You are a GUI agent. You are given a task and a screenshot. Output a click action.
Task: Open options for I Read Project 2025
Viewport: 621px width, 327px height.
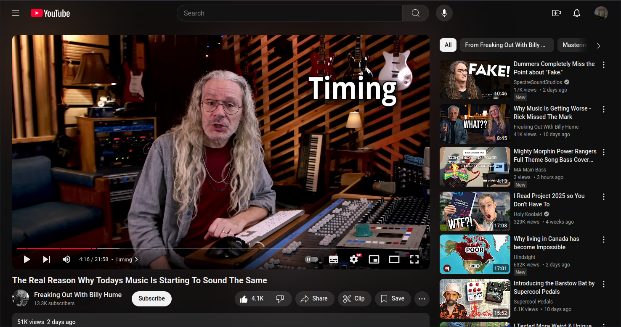[604, 197]
